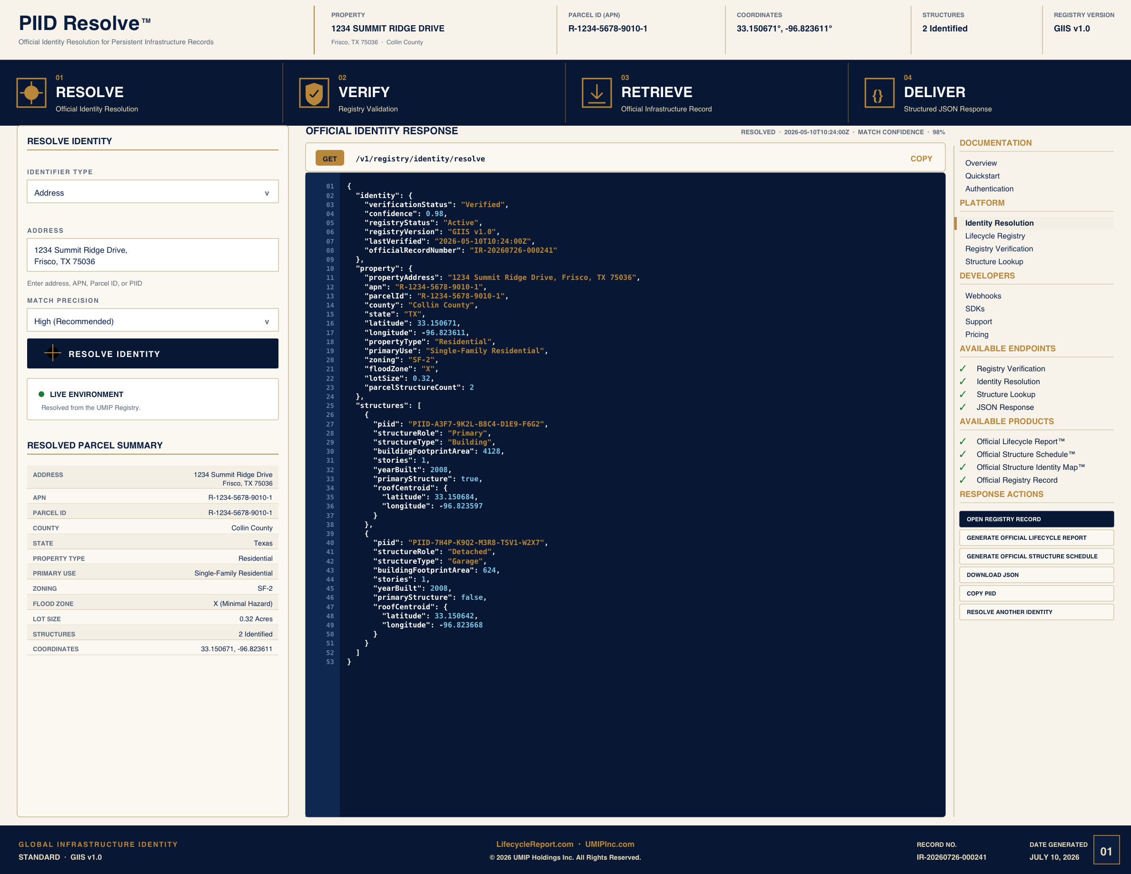Click the Primary structure PIID-A3F7 value

tap(476, 424)
